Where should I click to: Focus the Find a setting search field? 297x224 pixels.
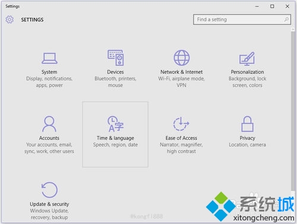click(x=242, y=20)
